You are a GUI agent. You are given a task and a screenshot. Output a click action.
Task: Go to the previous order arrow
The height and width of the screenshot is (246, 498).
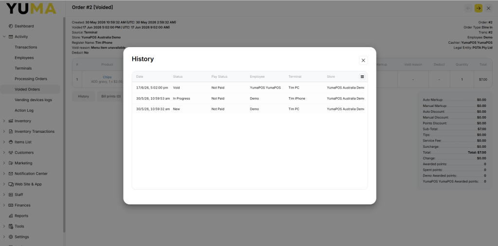pyautogui.click(x=468, y=8)
